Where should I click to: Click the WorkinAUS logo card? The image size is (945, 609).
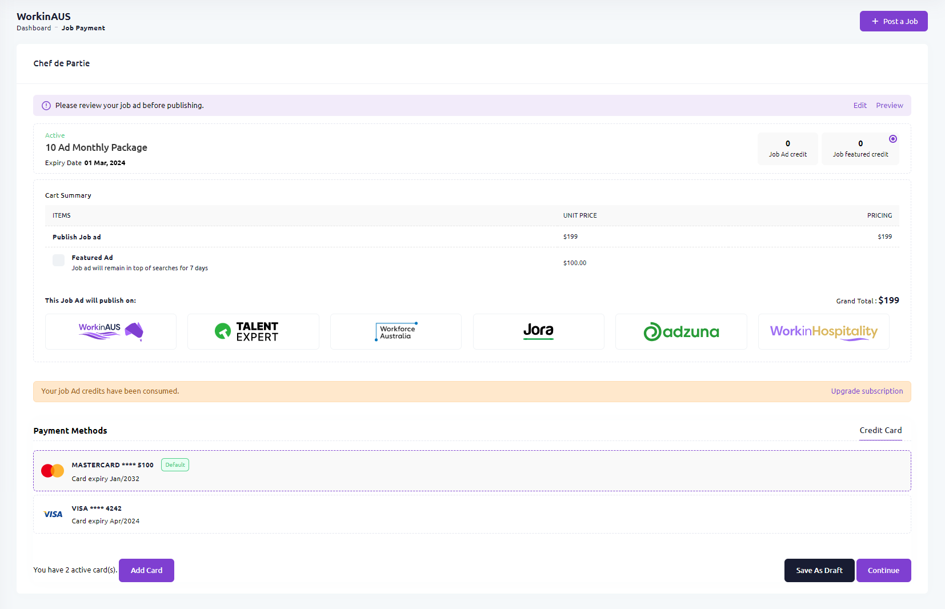[111, 331]
